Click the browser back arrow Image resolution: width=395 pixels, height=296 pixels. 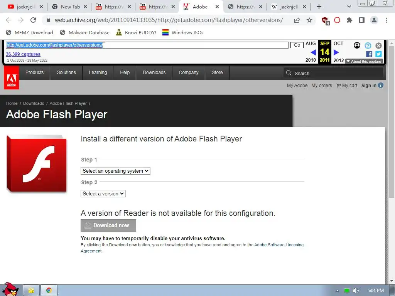pos(8,20)
